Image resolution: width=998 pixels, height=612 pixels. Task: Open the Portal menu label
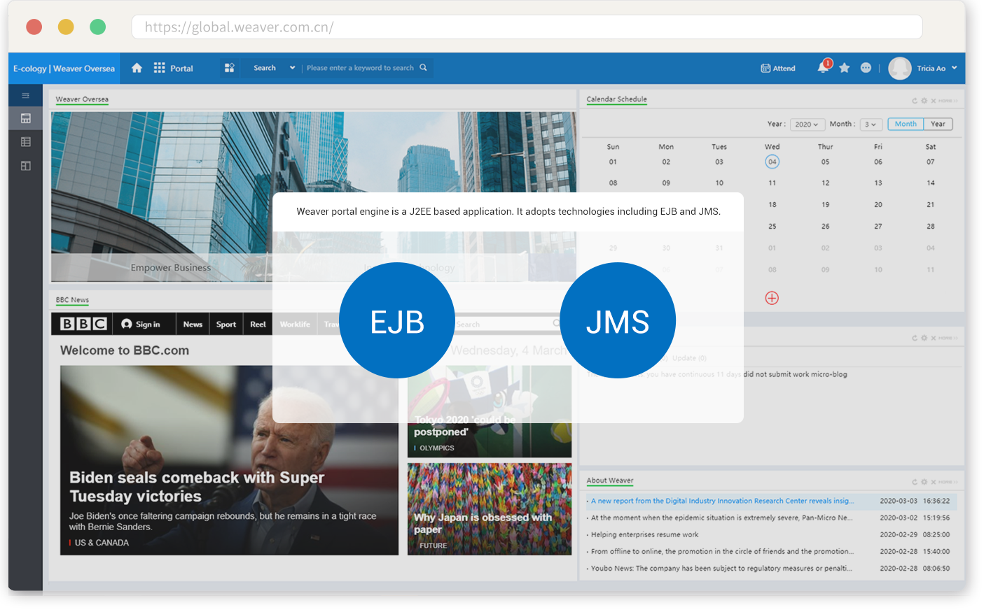click(181, 69)
